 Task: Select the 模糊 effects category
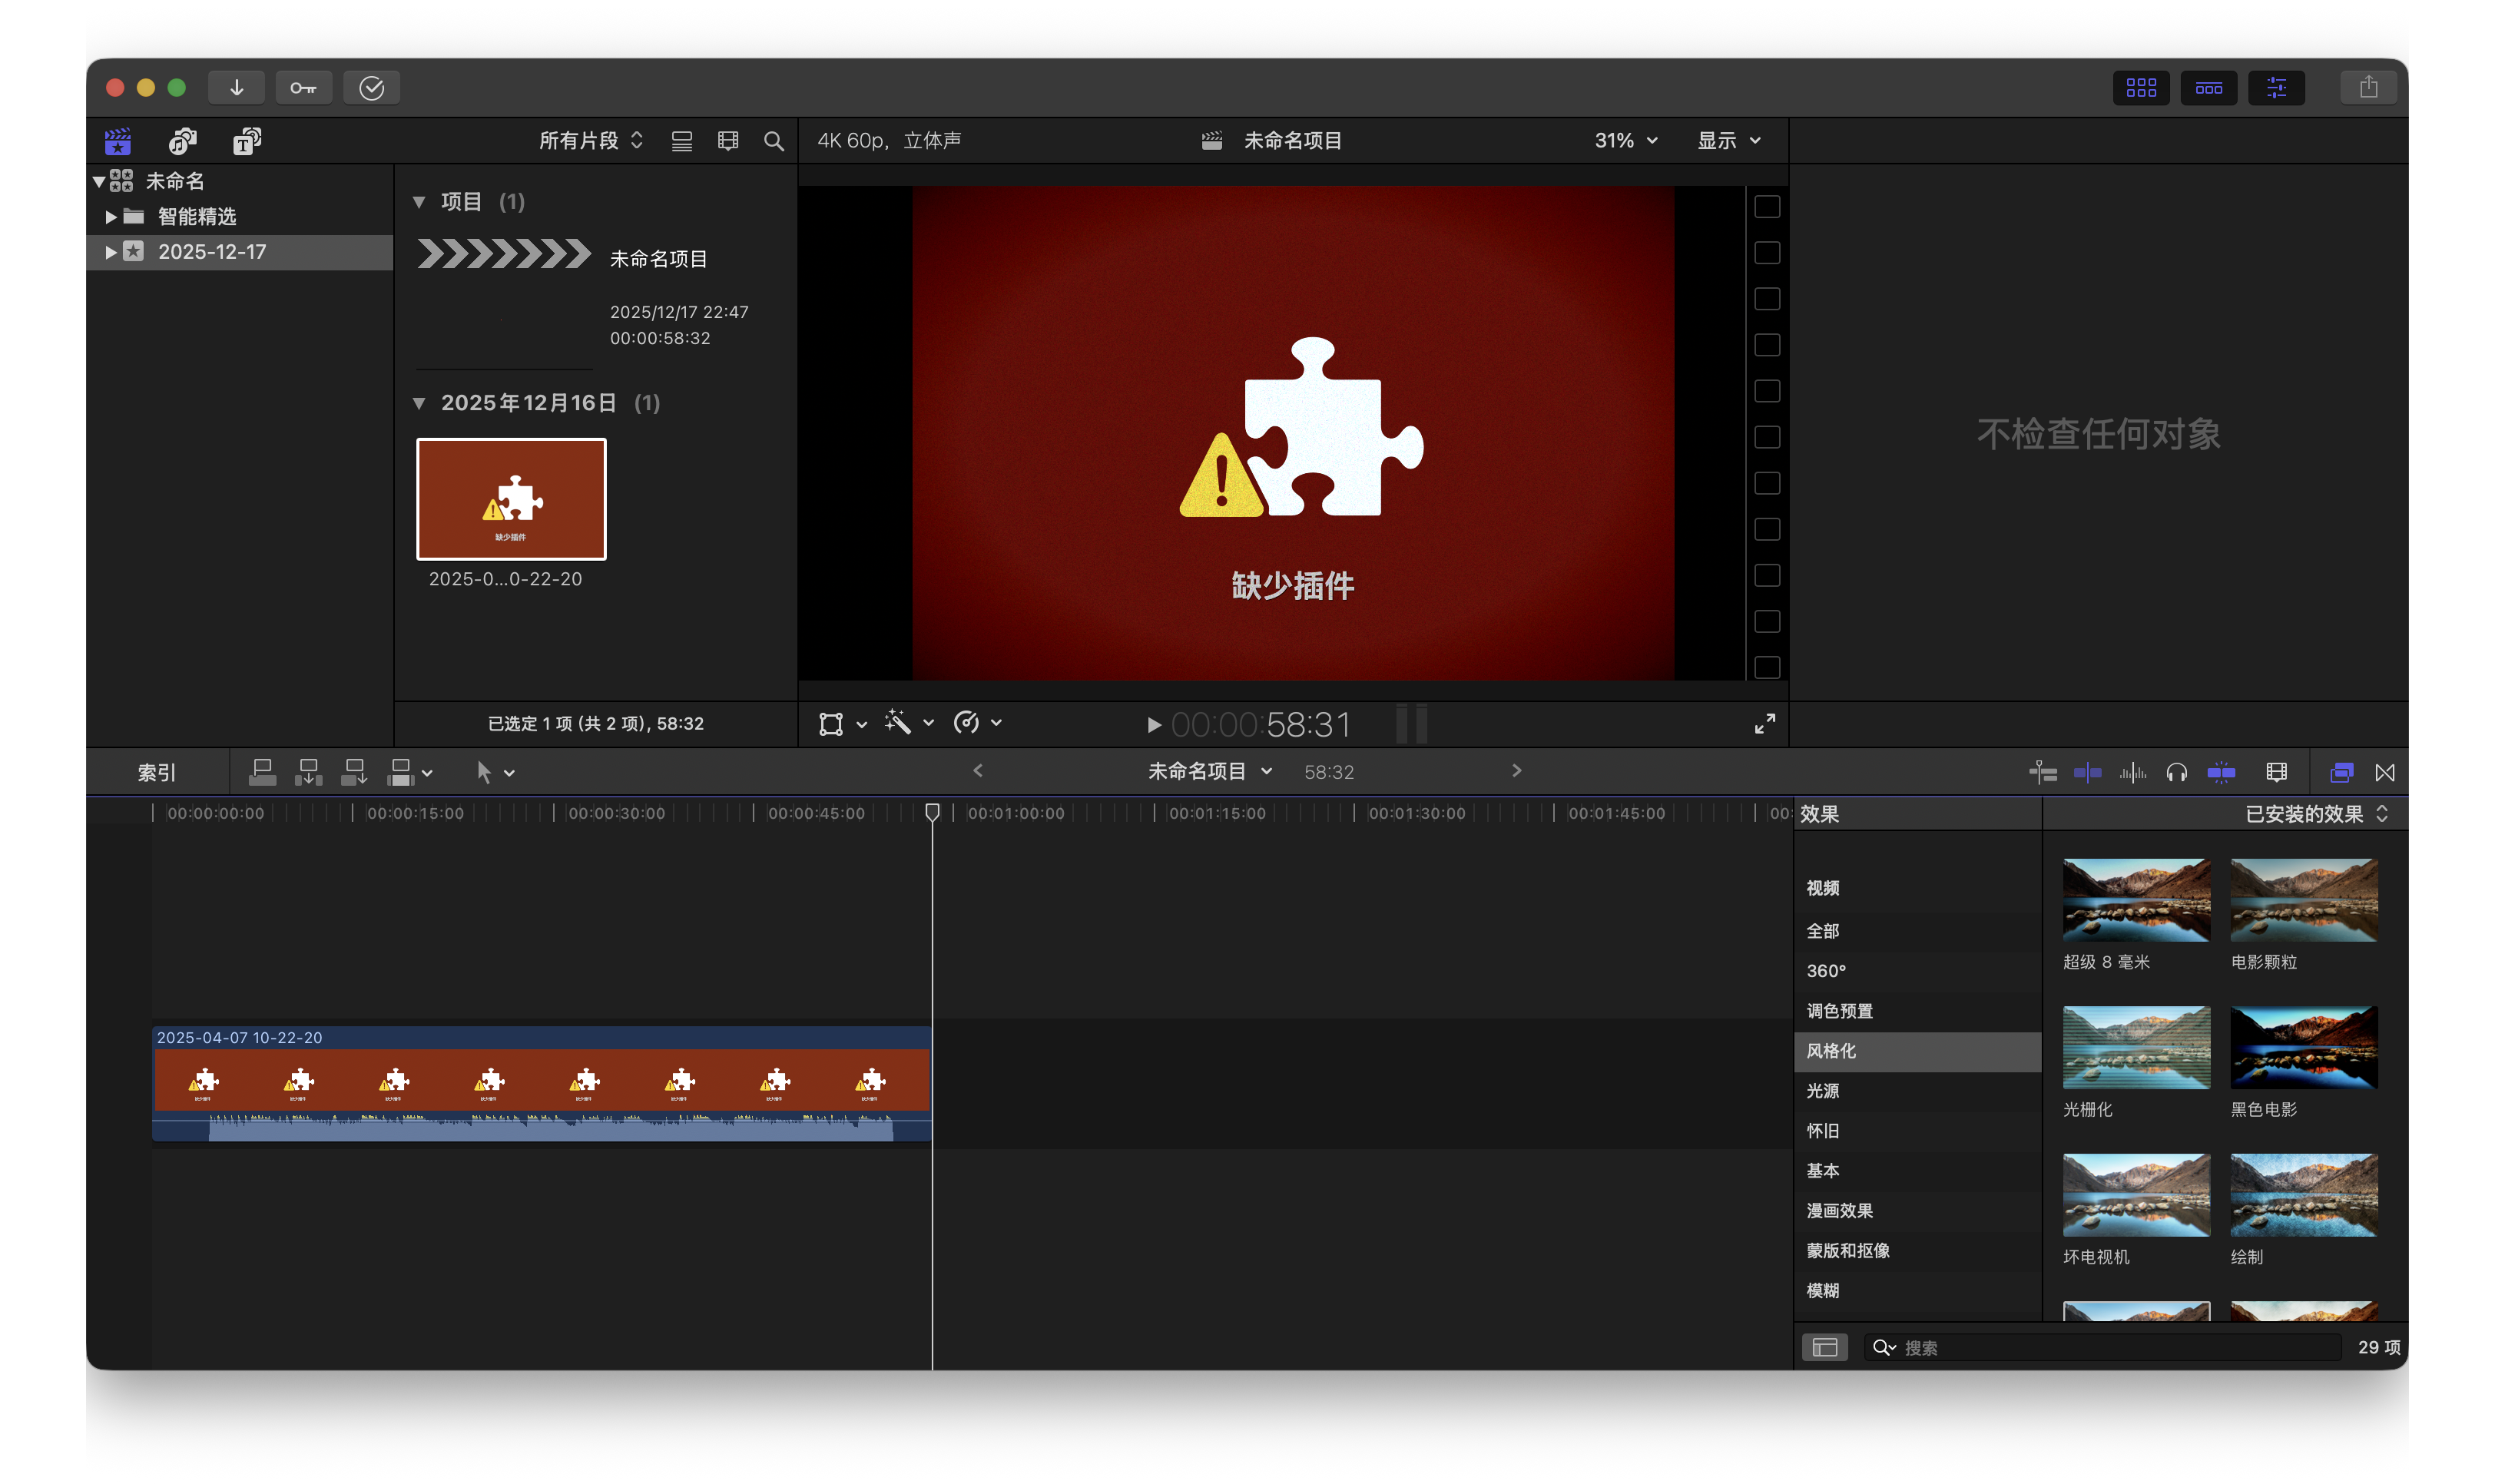click(1823, 1290)
